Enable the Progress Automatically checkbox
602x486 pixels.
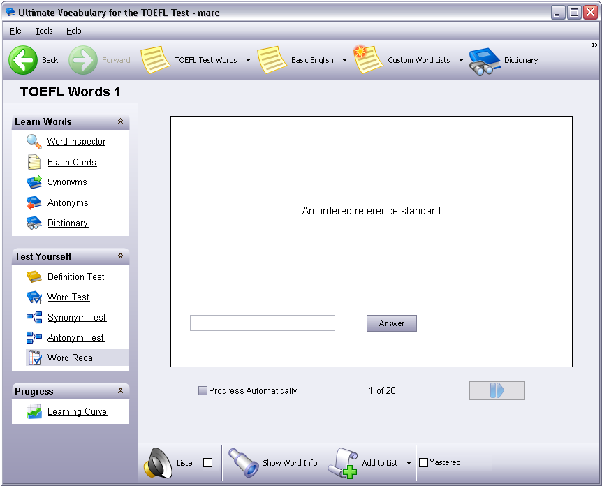[203, 391]
